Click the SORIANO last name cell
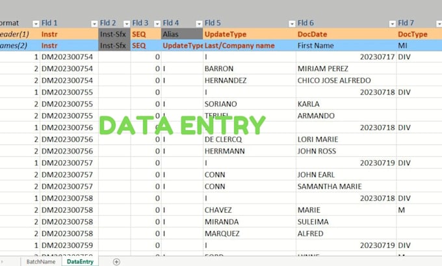This screenshot has height=266, width=442. pyautogui.click(x=249, y=104)
